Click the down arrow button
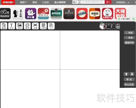This screenshot has width=136, height=108. point(132,74)
